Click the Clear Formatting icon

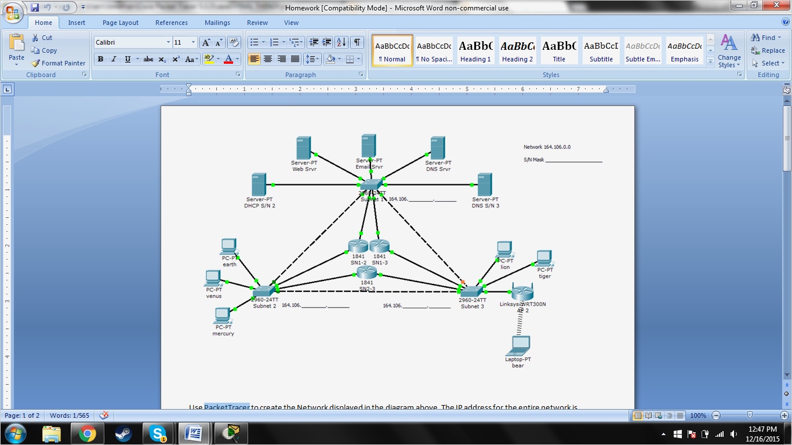coord(234,42)
